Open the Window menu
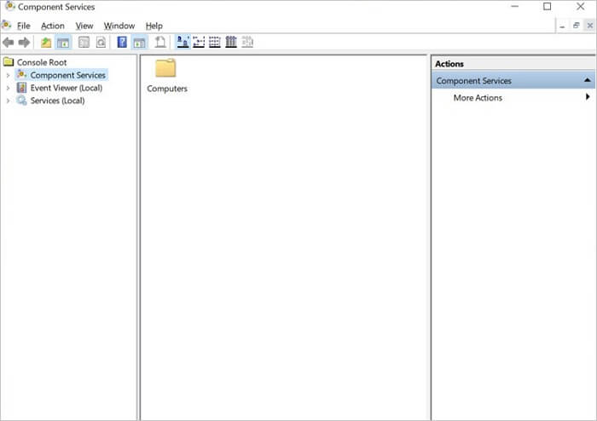The height and width of the screenshot is (421, 597). (119, 26)
